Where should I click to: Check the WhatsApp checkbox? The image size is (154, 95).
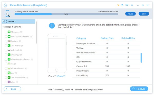tap(6, 55)
